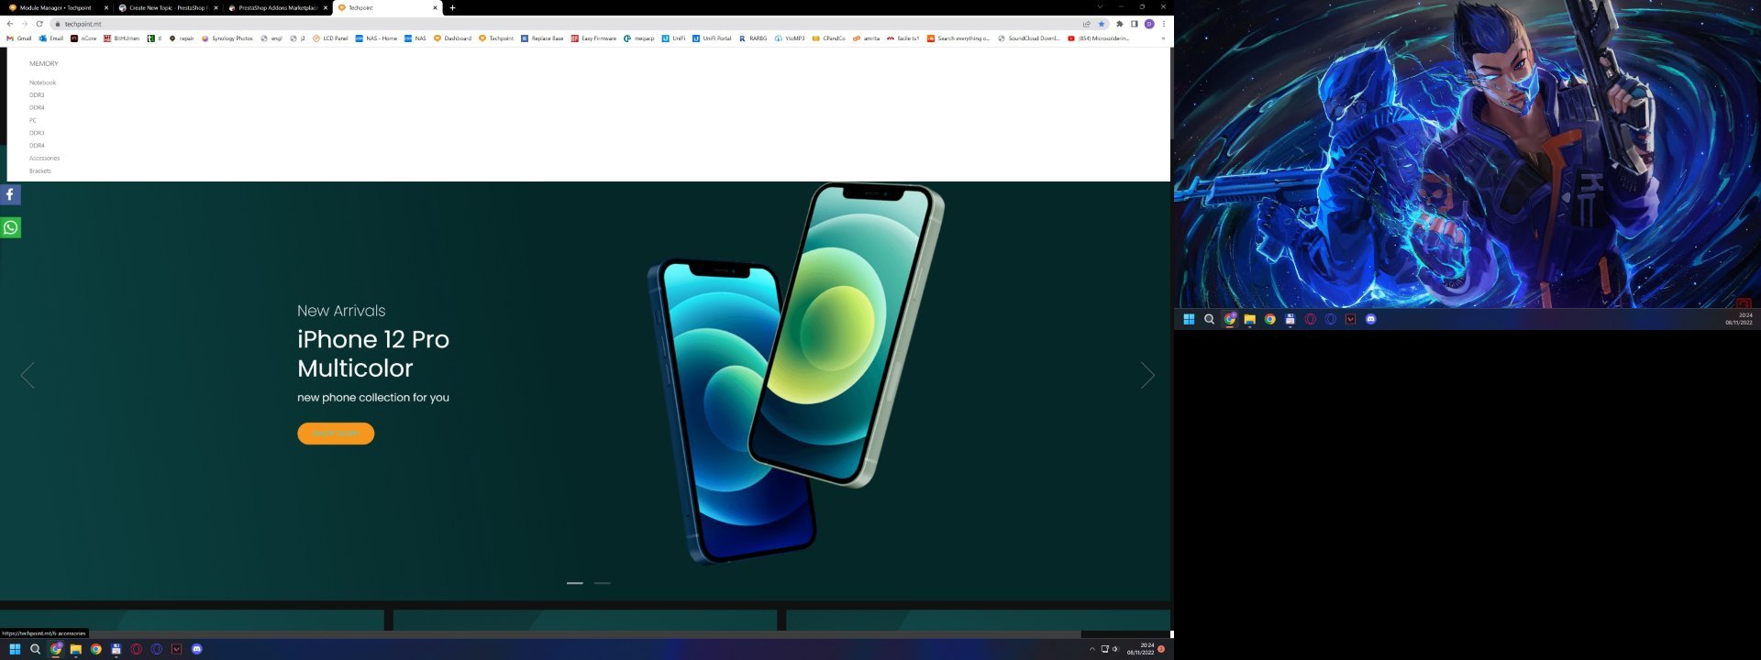Select the MEMORY menu heading
Viewport: 1761px width, 660px height.
[44, 63]
